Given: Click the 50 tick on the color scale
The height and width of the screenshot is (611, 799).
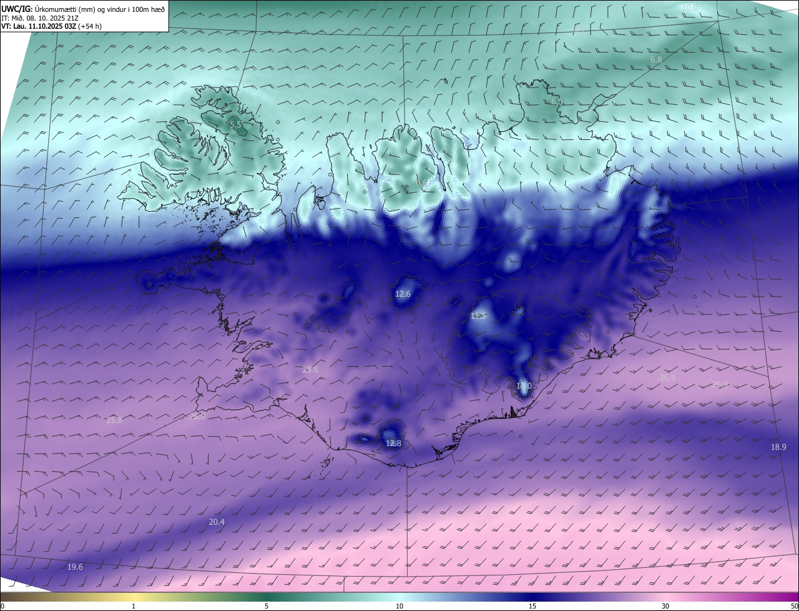Looking at the screenshot, I should pos(794,606).
